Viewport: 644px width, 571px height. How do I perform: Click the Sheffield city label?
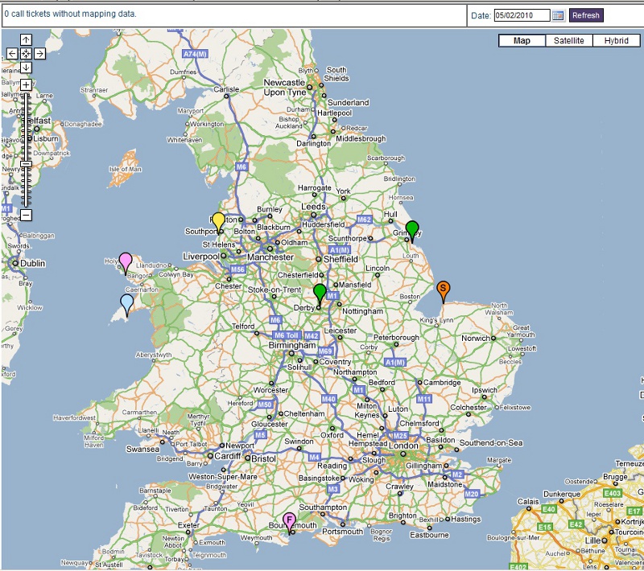coord(341,259)
